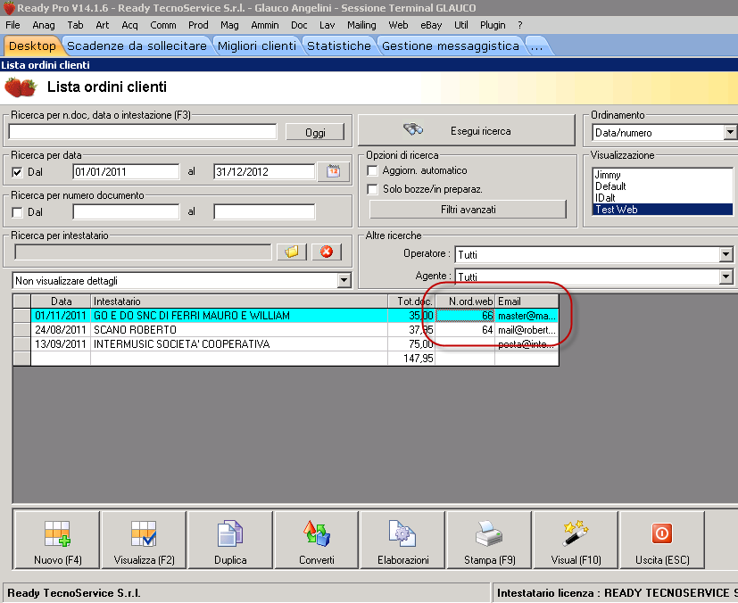
Task: Check Solo bozze/in preparaz. option
Action: [372, 189]
